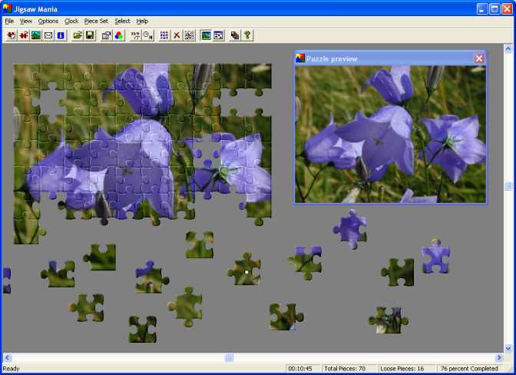Click '76 percent Completed' status text
Screen dimensions: 516x375
[469, 368]
